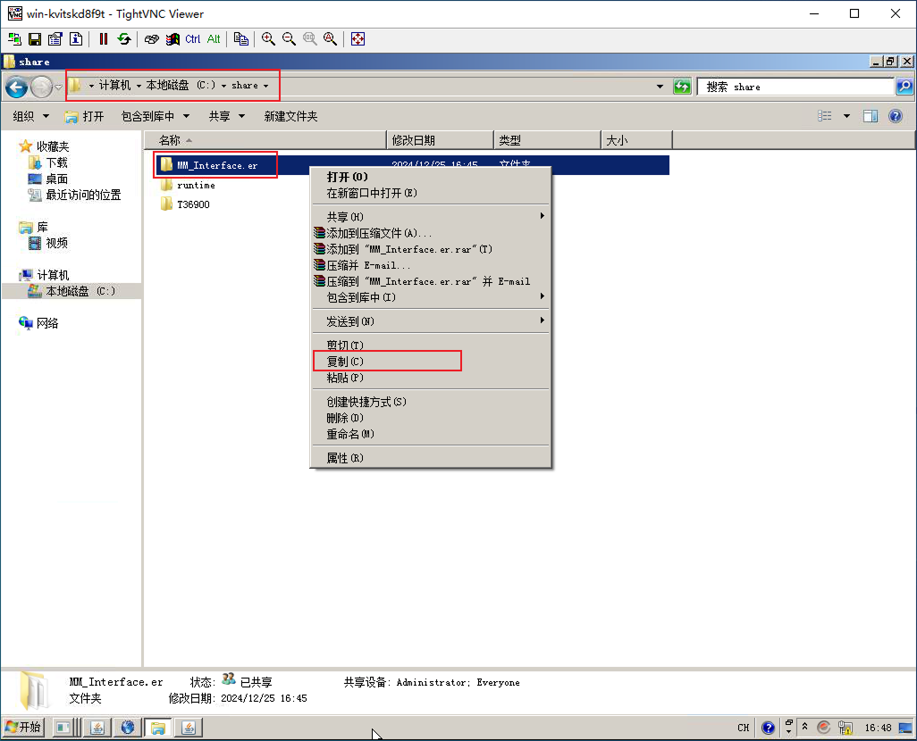Toggle the Alt key button
917x741 pixels.
[214, 39]
